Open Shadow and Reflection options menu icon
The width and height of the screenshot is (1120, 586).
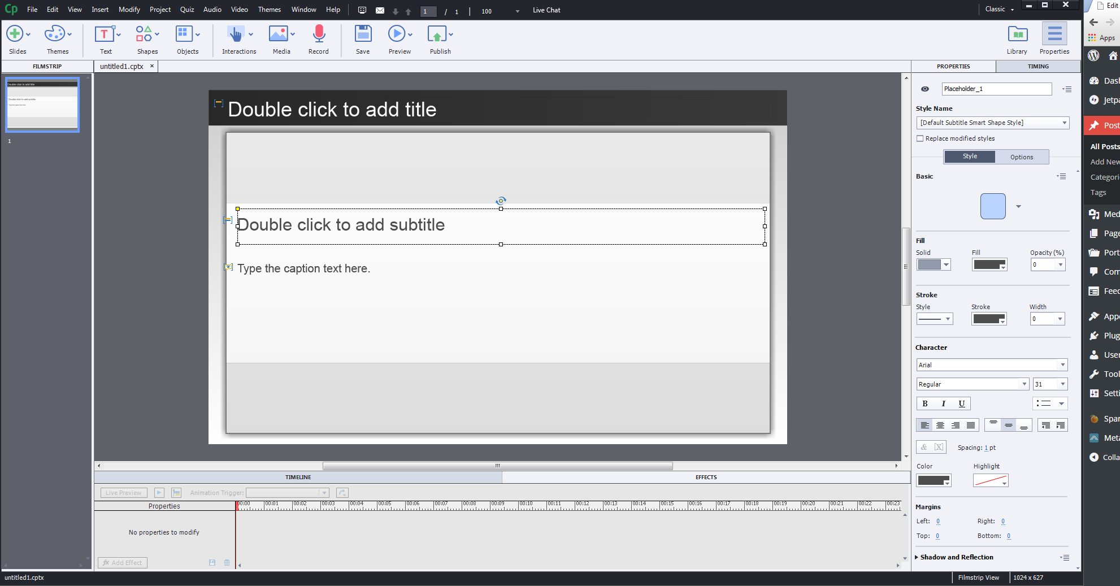pos(1065,558)
